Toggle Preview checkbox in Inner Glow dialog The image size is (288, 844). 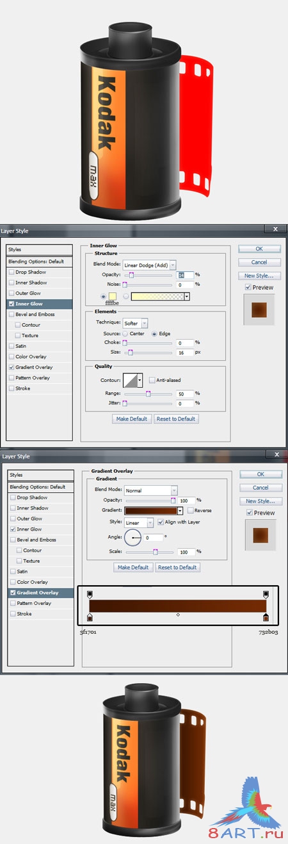248,288
